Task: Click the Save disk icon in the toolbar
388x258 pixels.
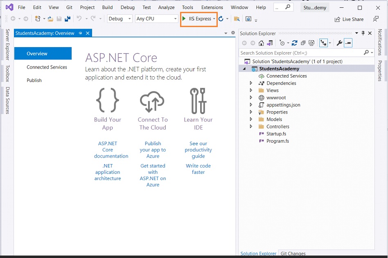Action: [59, 19]
